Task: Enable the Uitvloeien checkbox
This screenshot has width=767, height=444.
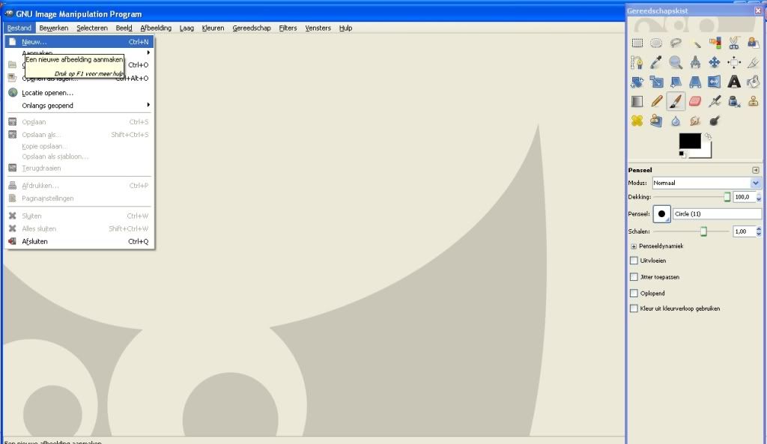Action: tap(634, 261)
